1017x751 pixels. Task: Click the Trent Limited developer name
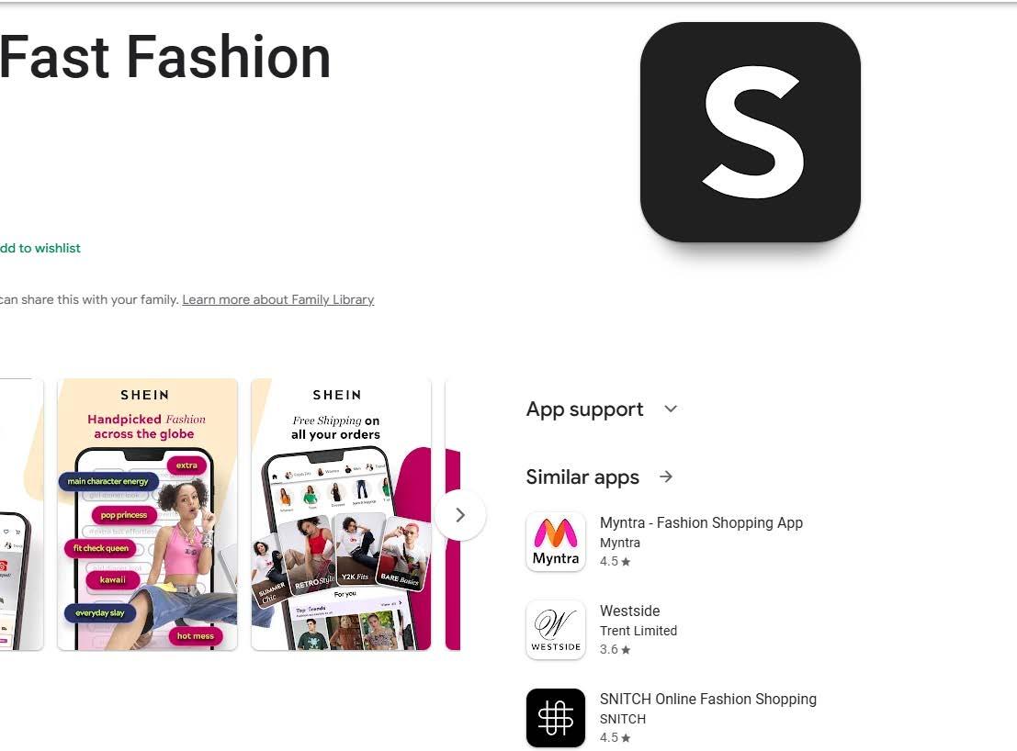point(638,631)
